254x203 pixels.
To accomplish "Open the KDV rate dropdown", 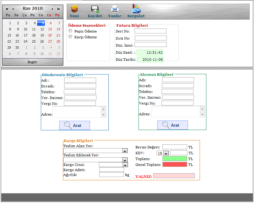I will point(166,153).
